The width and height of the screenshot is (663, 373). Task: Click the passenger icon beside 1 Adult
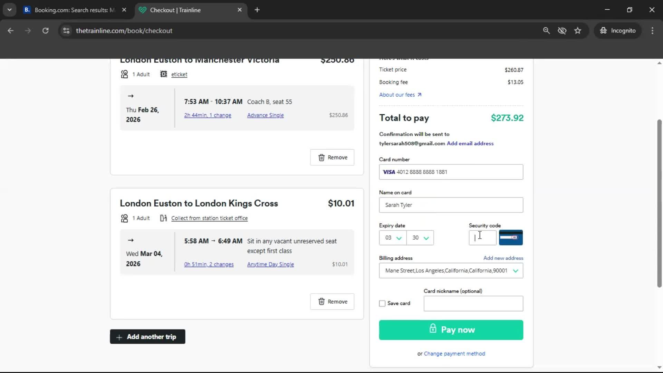coord(124,74)
